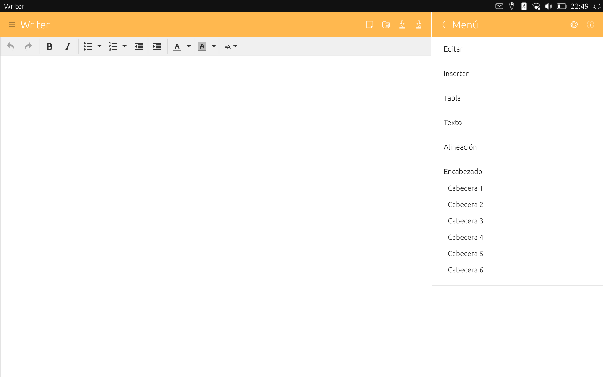
Task: Decrease the paragraph indent
Action: pos(139,46)
